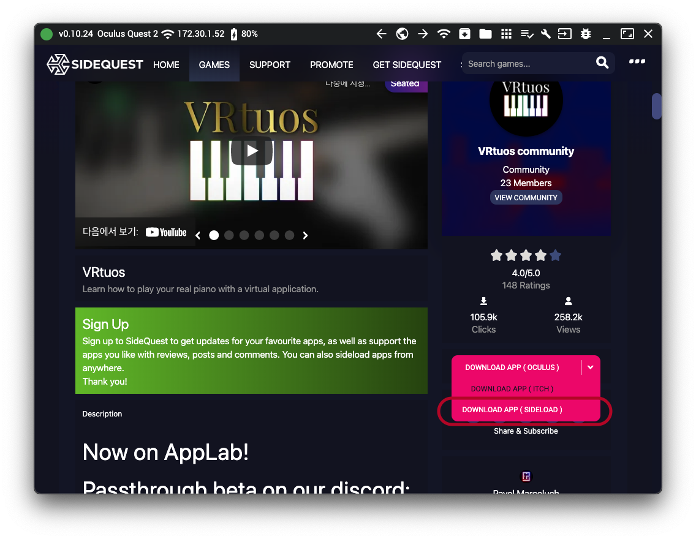Click the Seated tag badge
This screenshot has height=539, width=696.
[x=405, y=85]
